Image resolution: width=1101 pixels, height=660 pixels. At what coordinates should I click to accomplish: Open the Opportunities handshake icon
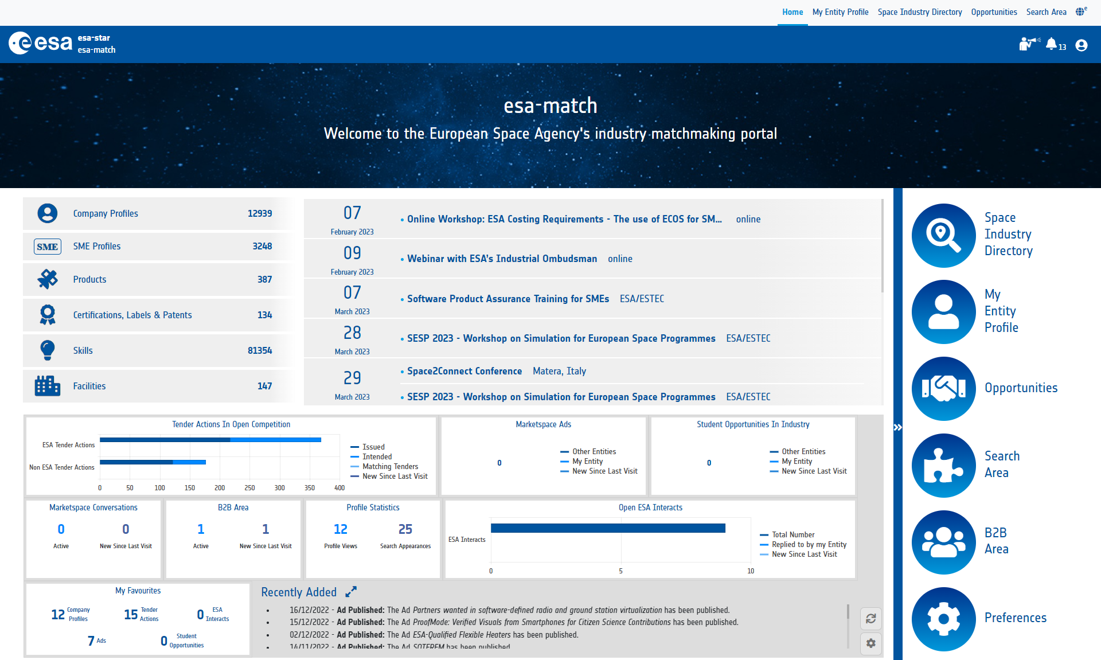click(943, 388)
